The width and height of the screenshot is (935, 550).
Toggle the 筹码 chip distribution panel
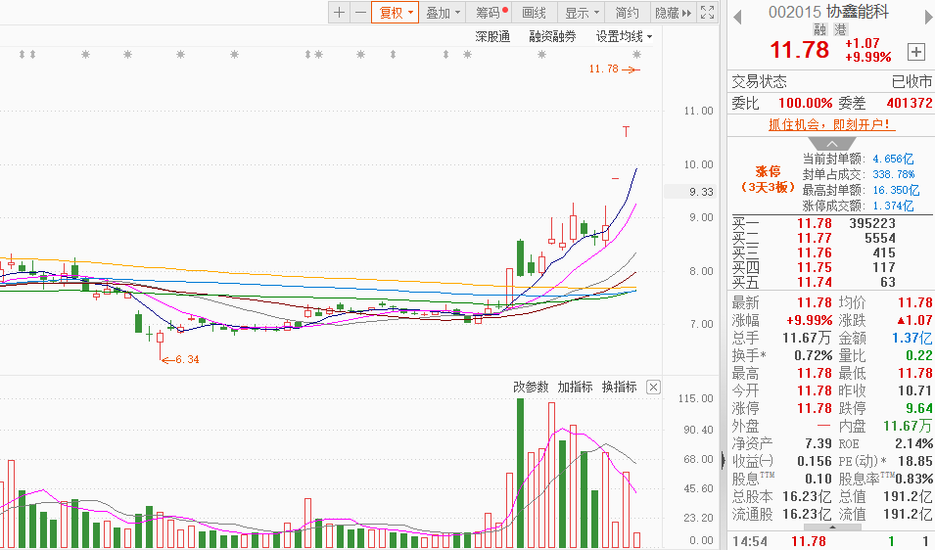coord(491,13)
